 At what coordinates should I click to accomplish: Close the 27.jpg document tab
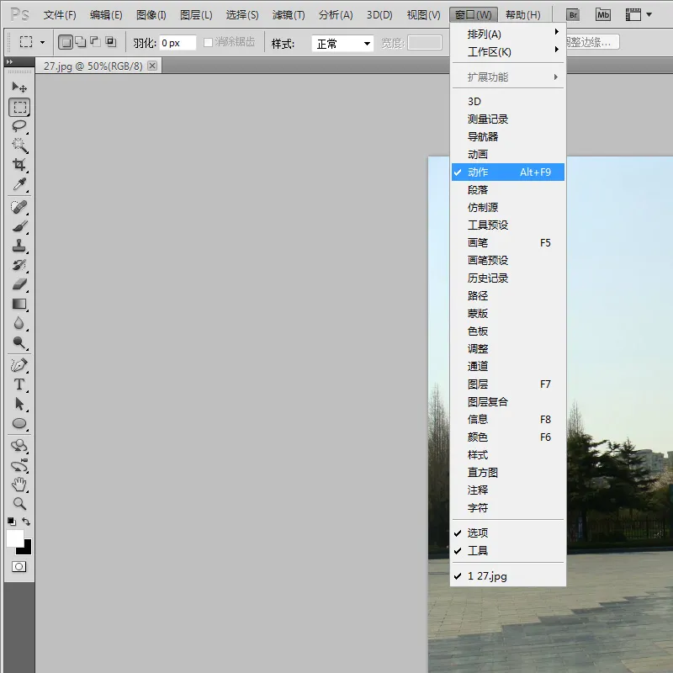[152, 66]
